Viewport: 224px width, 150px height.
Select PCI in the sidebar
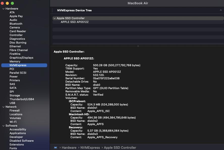[12, 69]
